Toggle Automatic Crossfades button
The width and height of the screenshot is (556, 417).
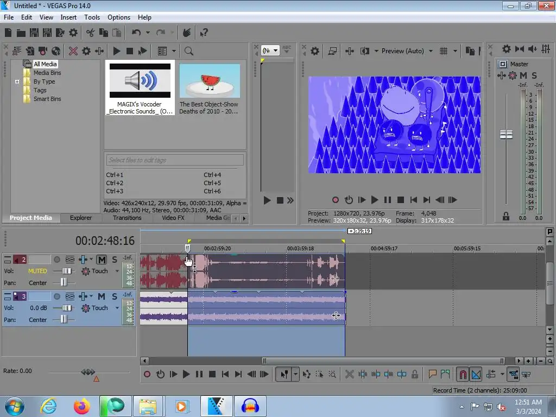pyautogui.click(x=476, y=374)
